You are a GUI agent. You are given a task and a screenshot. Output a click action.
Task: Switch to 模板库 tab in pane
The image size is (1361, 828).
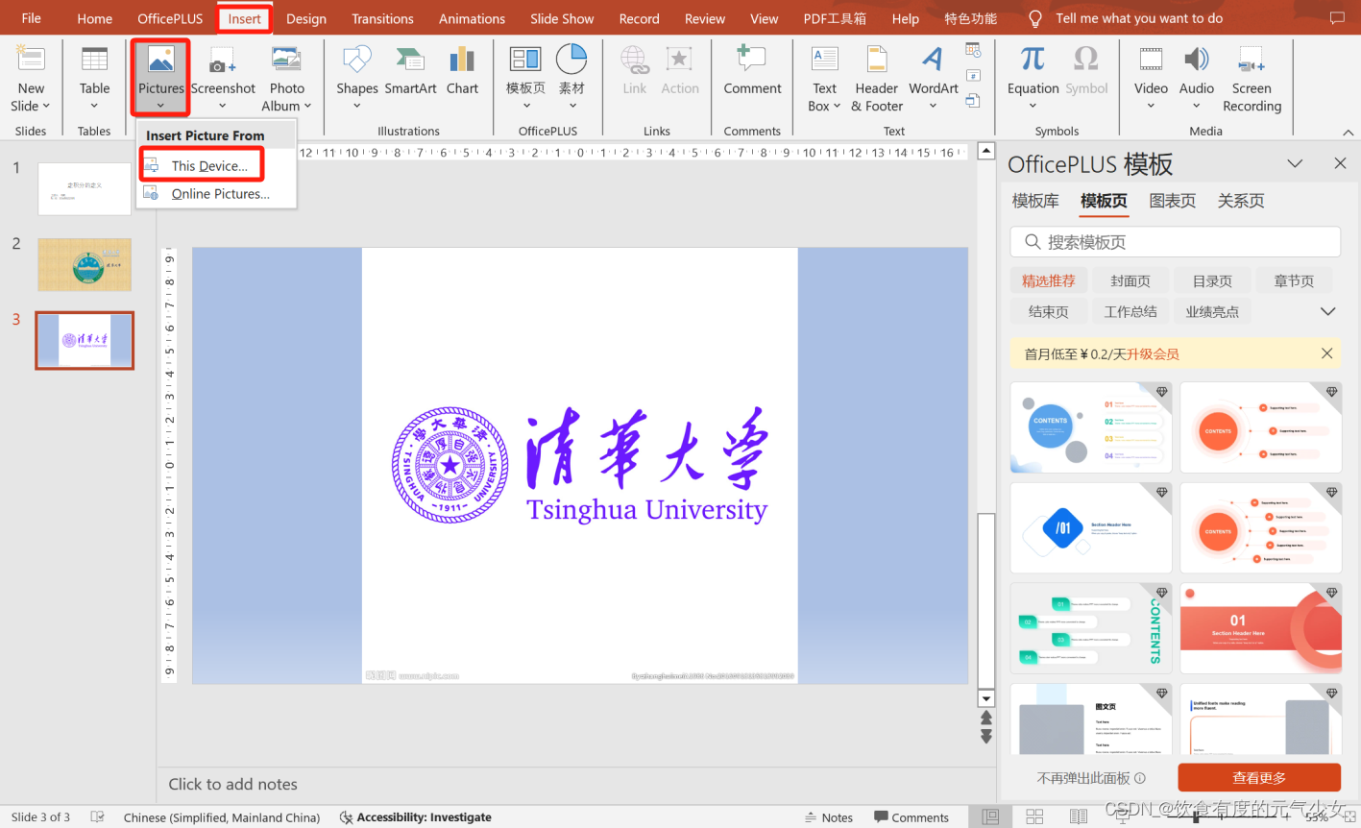(x=1035, y=201)
